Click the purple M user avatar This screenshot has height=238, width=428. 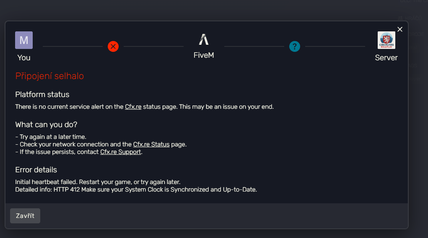point(24,40)
